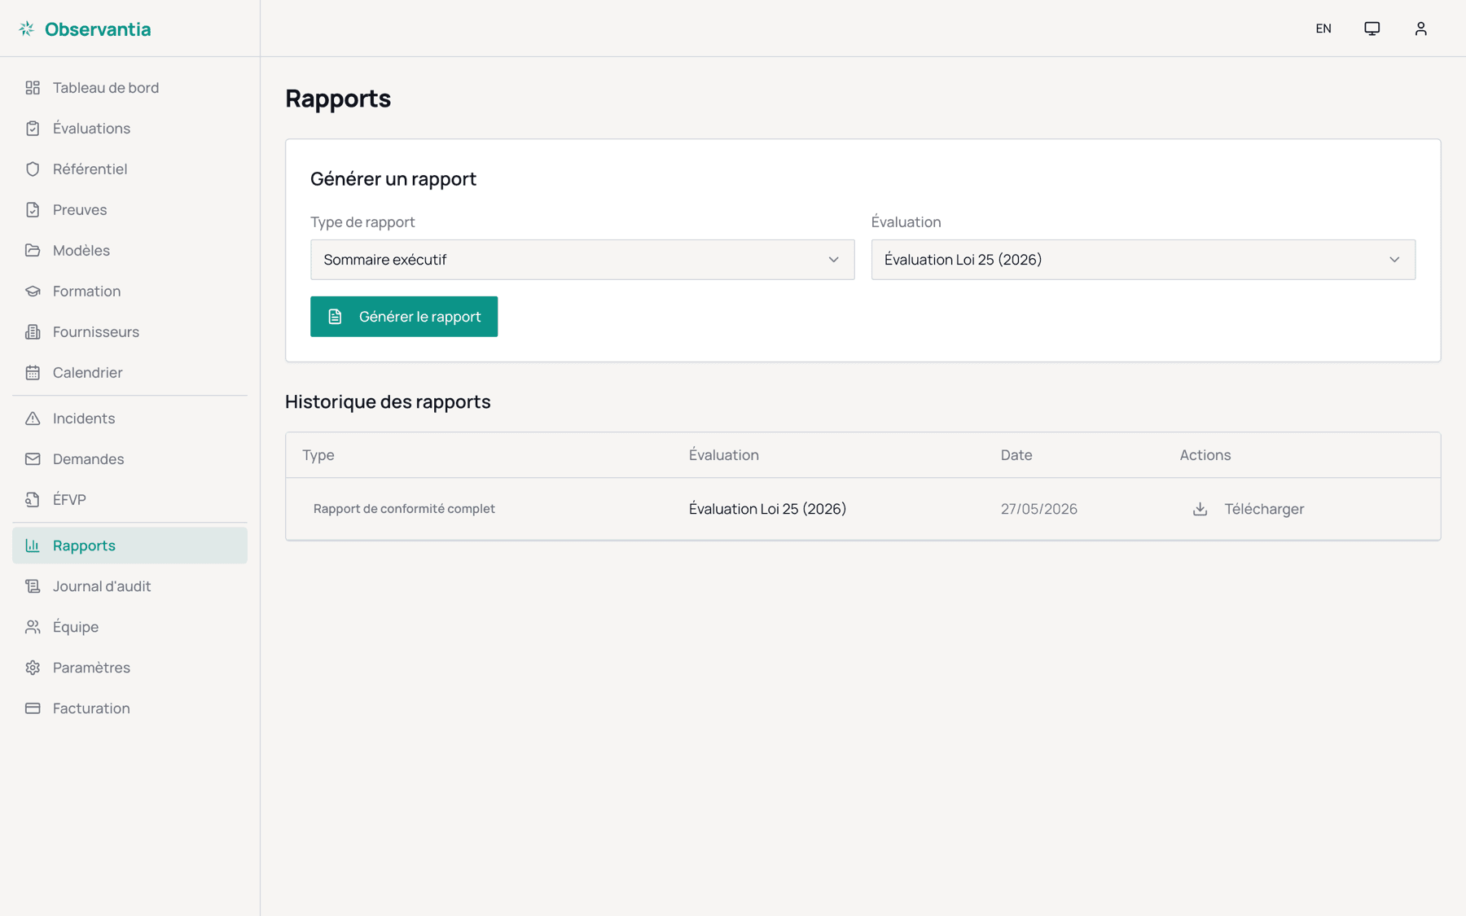Image resolution: width=1466 pixels, height=916 pixels.
Task: Click the Référentiel shield icon
Action: [x=33, y=169]
